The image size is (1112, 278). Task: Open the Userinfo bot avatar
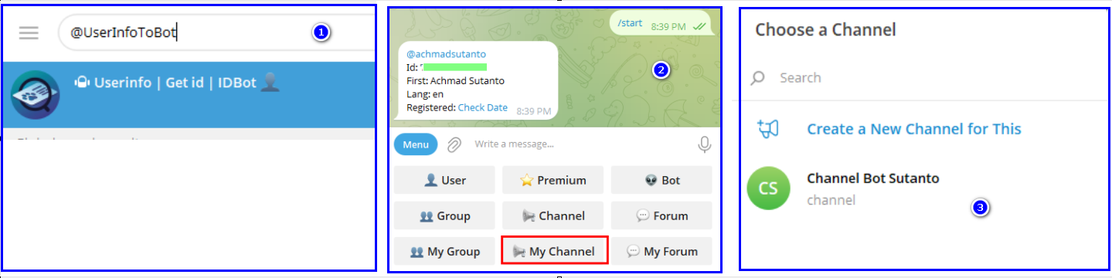pos(35,94)
